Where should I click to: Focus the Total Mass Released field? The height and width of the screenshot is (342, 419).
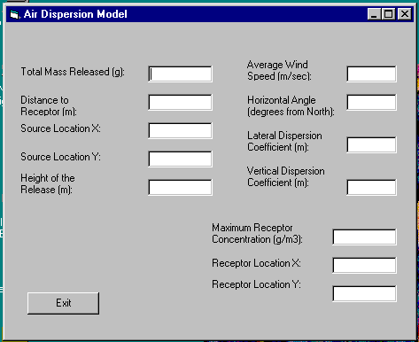[x=180, y=74]
